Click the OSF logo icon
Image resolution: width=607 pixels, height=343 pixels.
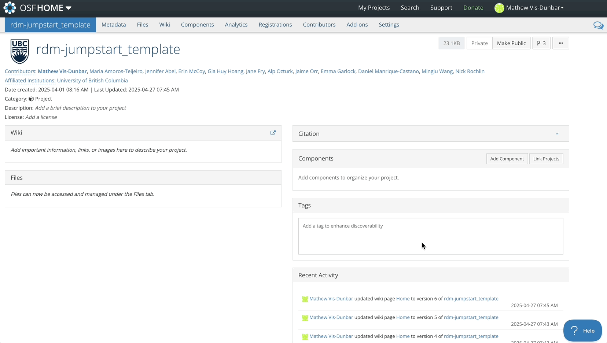(10, 8)
